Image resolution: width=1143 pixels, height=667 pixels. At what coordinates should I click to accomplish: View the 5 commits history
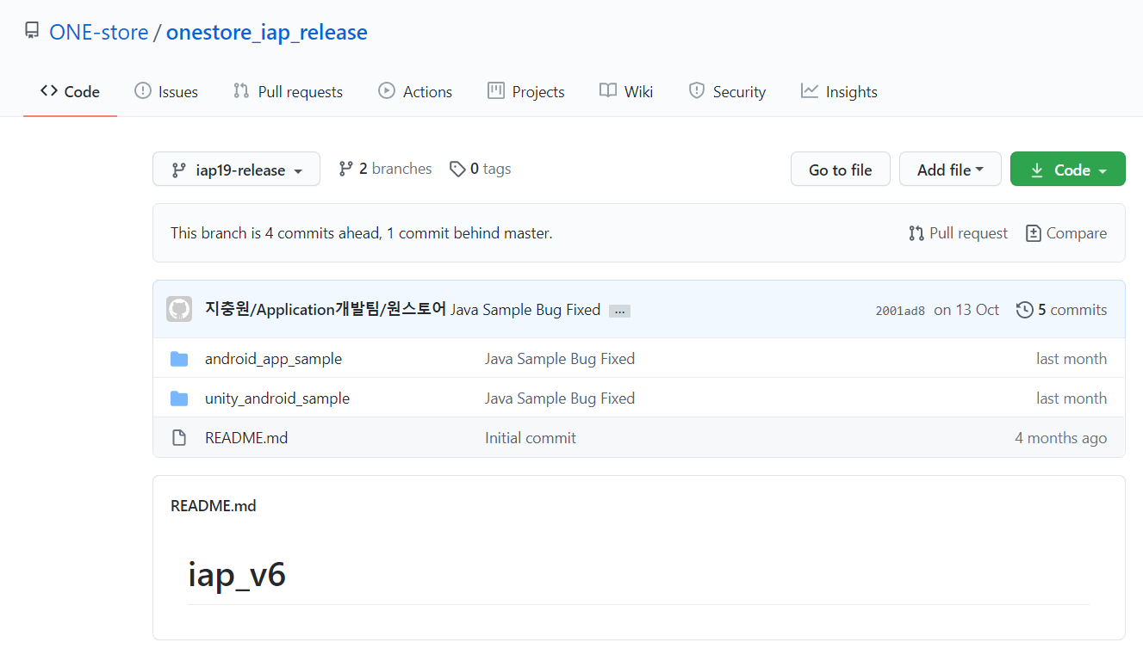[x=1062, y=310]
